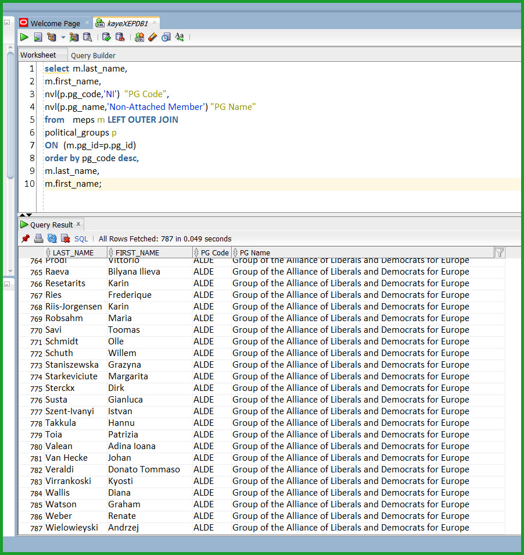The height and width of the screenshot is (555, 524).
Task: Refresh the query result
Action: click(x=52, y=239)
